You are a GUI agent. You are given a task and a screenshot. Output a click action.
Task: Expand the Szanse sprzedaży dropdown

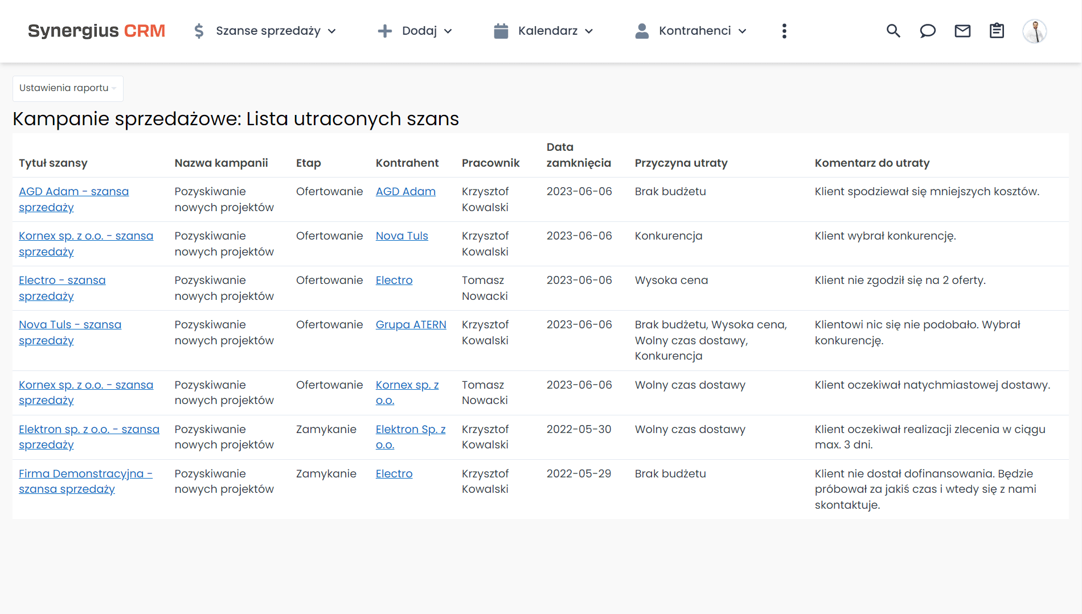pyautogui.click(x=333, y=32)
